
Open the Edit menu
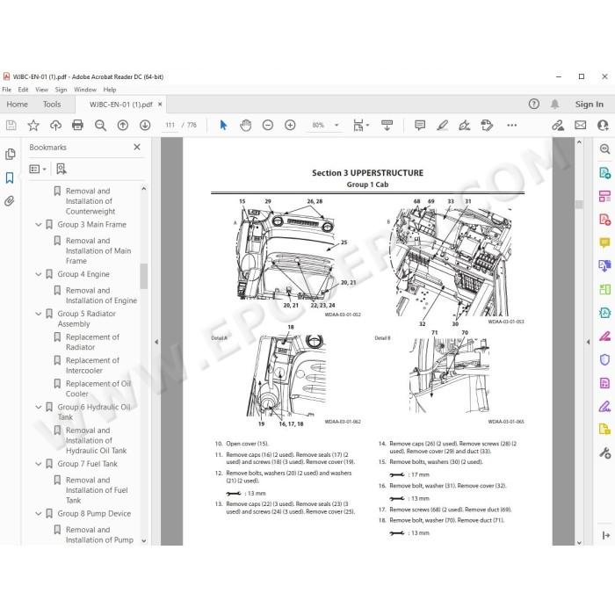click(23, 90)
